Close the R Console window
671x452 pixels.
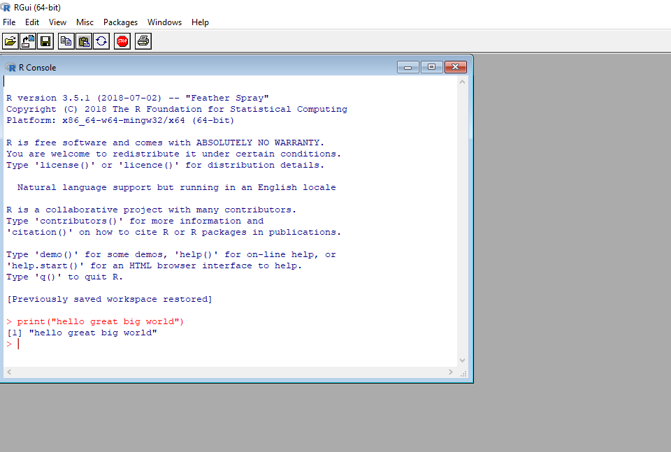click(456, 67)
